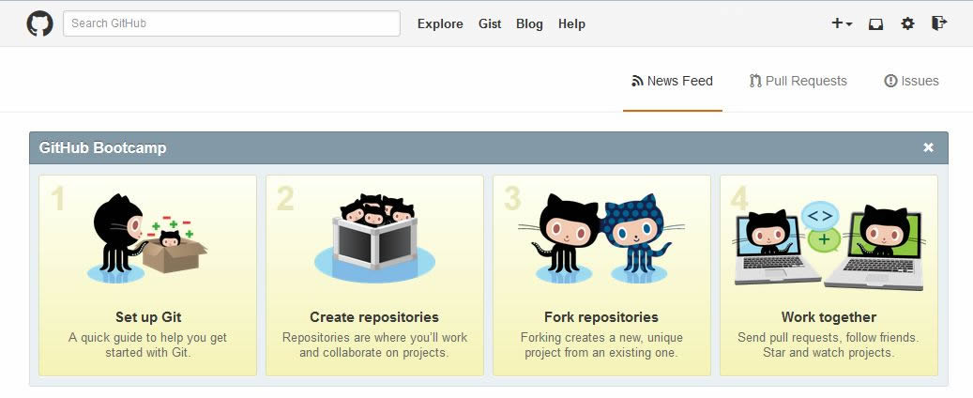The image size is (973, 398).
Task: Open account settings gear icon
Action: point(908,24)
